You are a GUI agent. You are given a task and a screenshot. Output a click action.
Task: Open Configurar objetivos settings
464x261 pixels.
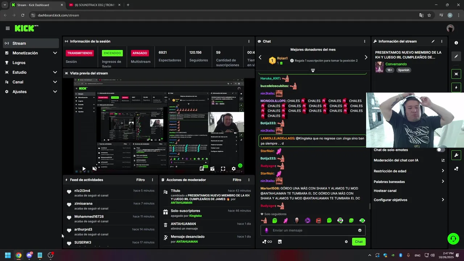[409, 200]
